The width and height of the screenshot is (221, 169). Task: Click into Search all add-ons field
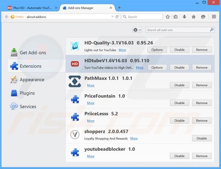pos(180,30)
